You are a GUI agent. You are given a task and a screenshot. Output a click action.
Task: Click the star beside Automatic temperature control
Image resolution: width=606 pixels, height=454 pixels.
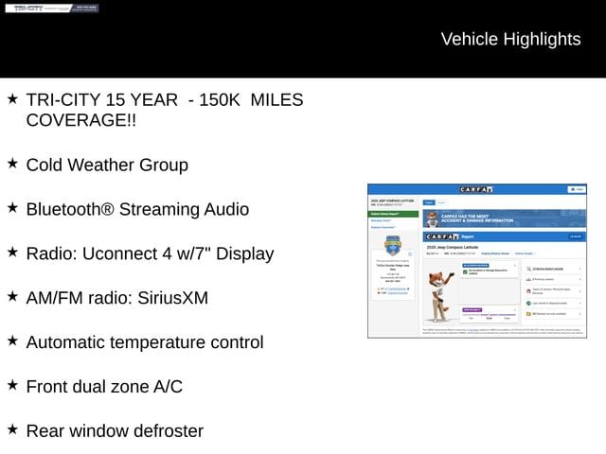(12, 341)
